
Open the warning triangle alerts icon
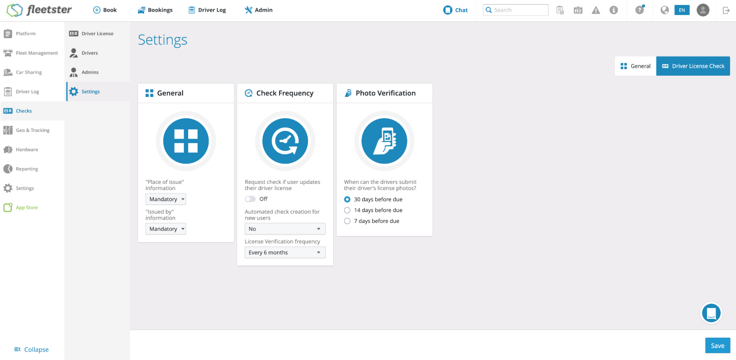click(x=596, y=10)
